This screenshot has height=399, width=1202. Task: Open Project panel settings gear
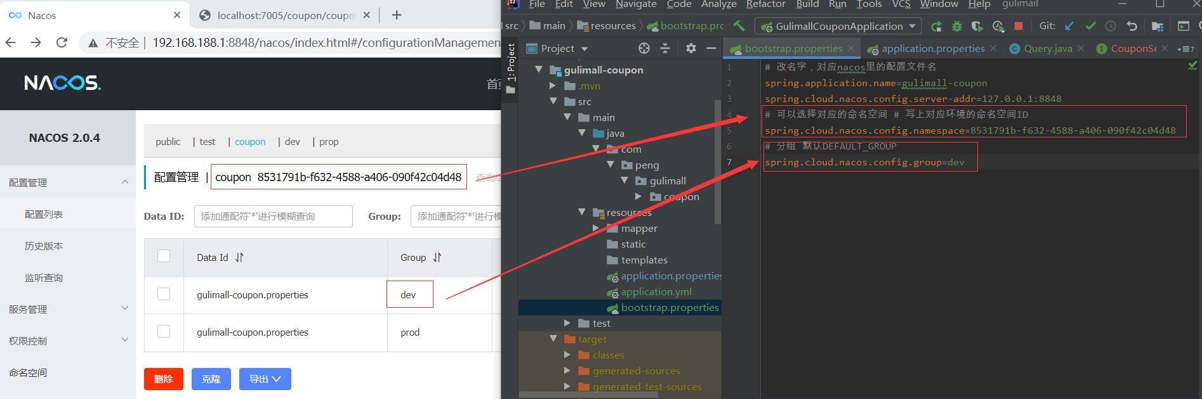[x=691, y=48]
